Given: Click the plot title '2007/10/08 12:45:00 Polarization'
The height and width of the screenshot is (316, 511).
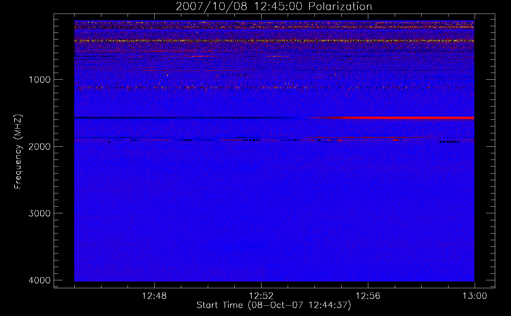Looking at the screenshot, I should tap(274, 7).
